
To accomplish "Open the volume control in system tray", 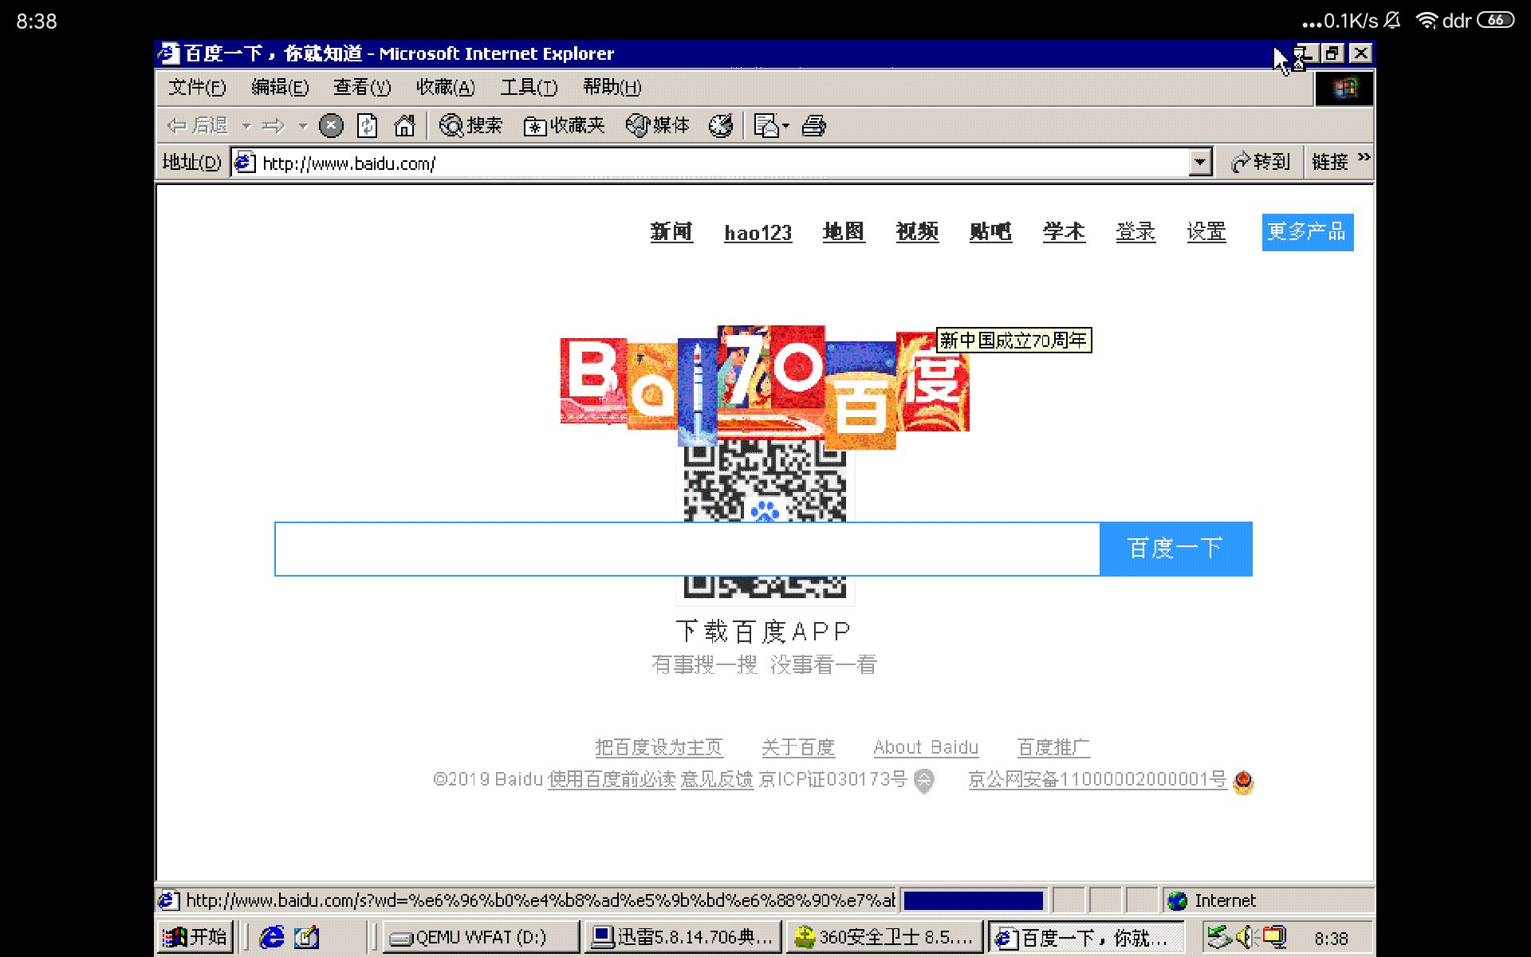I will coord(1245,936).
